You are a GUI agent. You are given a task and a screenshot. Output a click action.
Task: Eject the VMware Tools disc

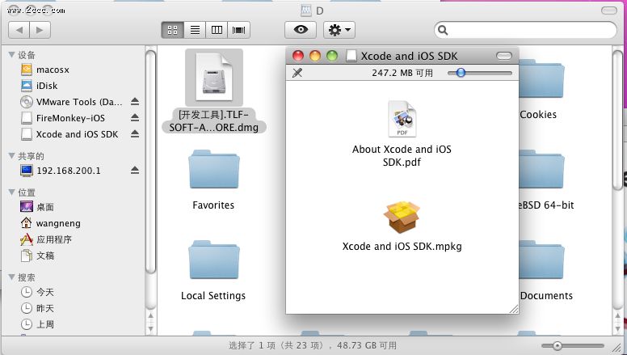tap(135, 102)
